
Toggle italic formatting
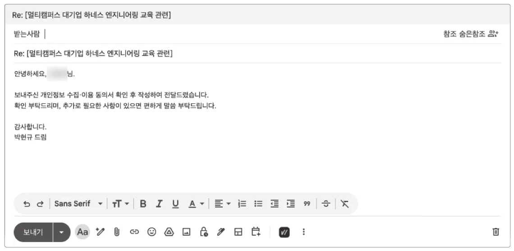pos(159,204)
